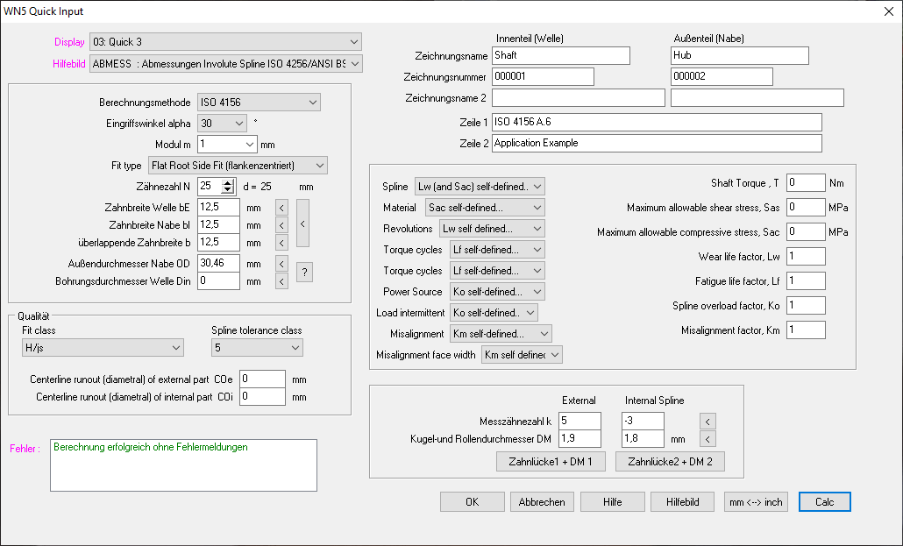Click the 'mm <--> inch' unit button
Screen dimensions: 903x546
757,502
